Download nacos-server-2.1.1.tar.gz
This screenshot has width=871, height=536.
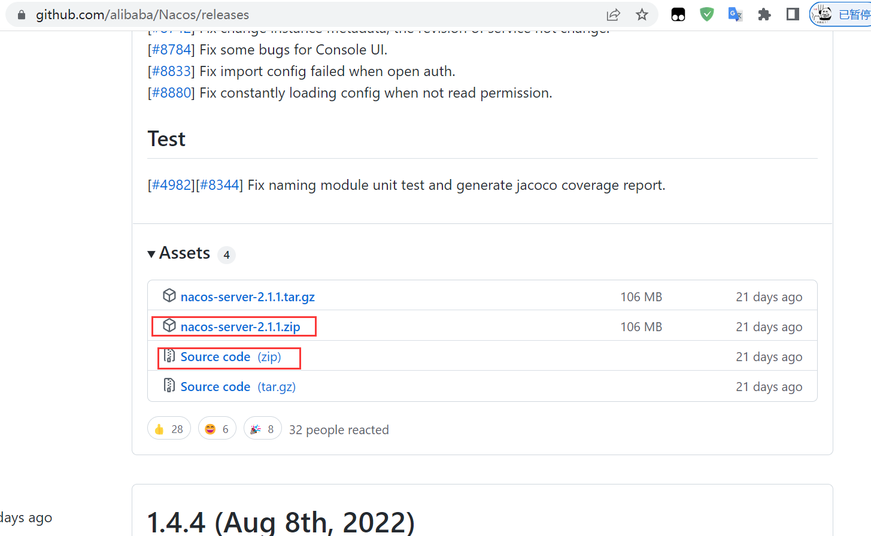click(248, 297)
